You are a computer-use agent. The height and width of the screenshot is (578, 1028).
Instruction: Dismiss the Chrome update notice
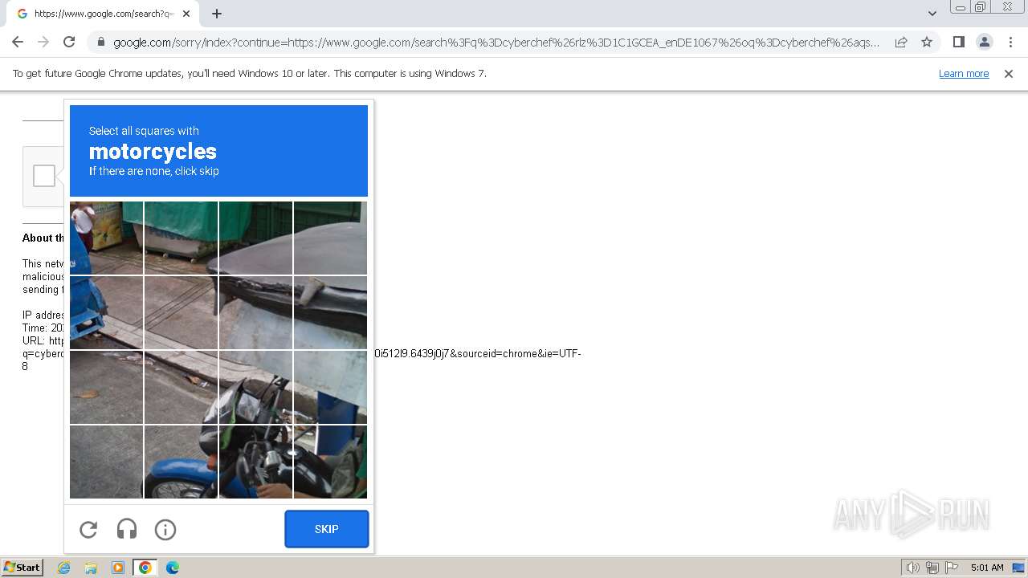pos(1009,74)
